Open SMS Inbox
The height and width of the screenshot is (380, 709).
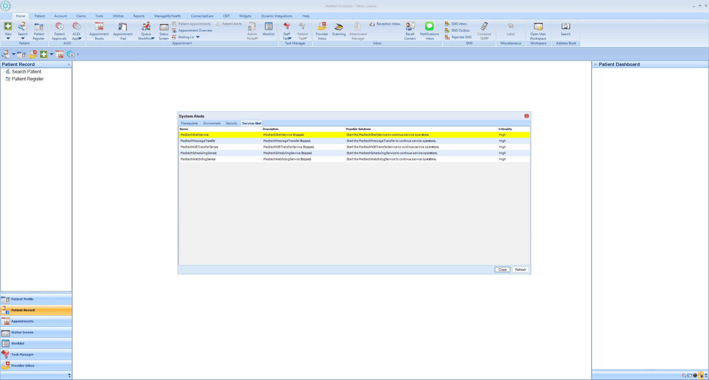456,24
